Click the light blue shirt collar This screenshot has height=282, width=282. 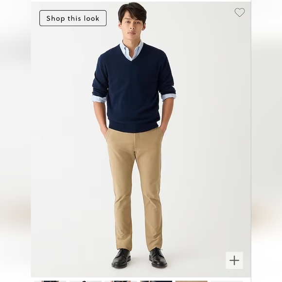(x=133, y=50)
